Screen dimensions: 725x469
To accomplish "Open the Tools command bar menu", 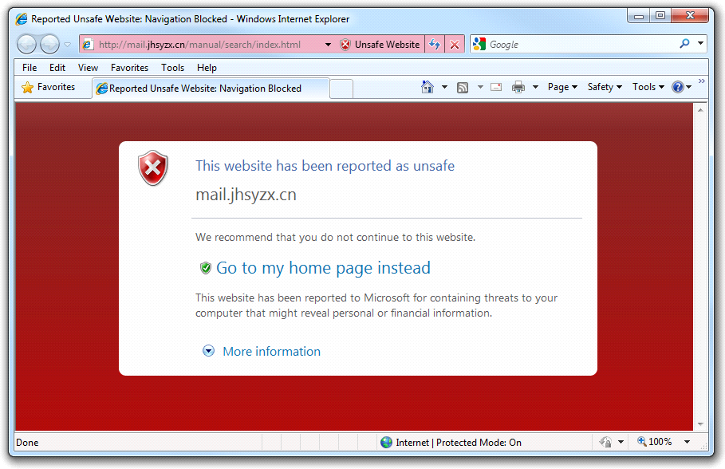I will 648,87.
